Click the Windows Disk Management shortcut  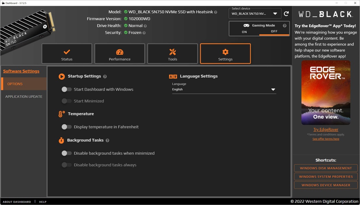point(326,168)
